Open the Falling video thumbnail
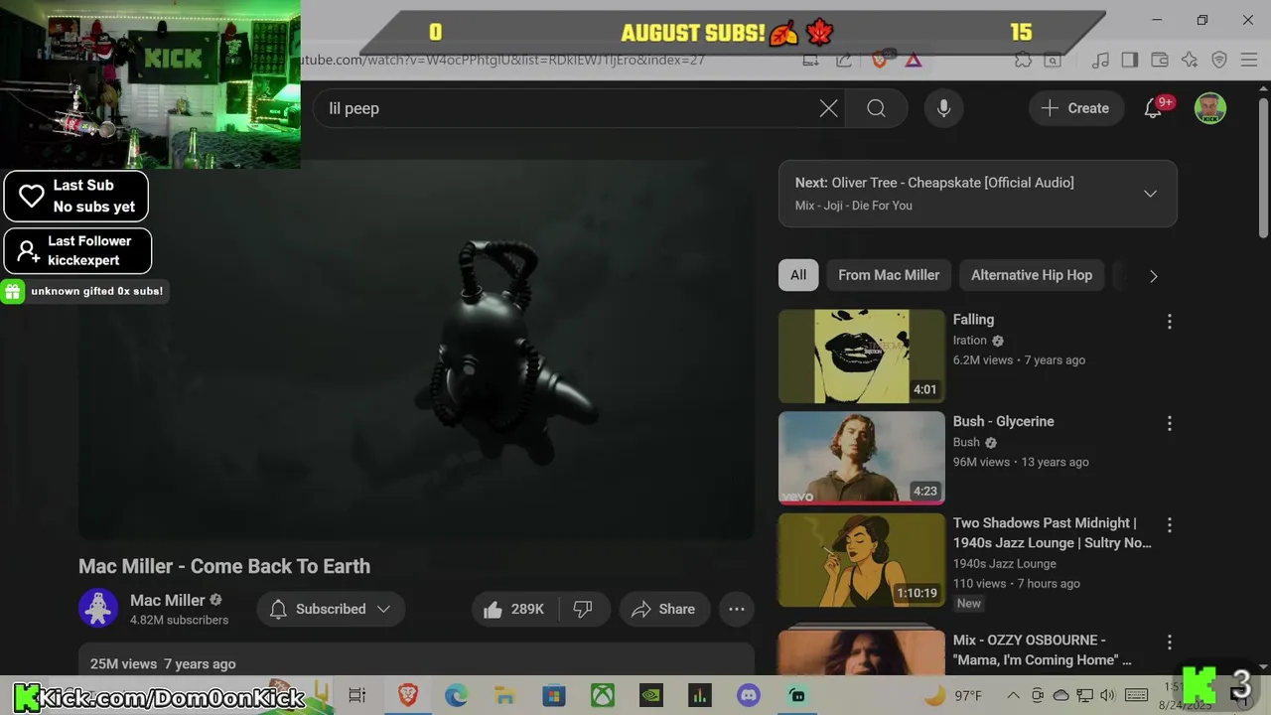This screenshot has height=715, width=1271. pos(862,357)
